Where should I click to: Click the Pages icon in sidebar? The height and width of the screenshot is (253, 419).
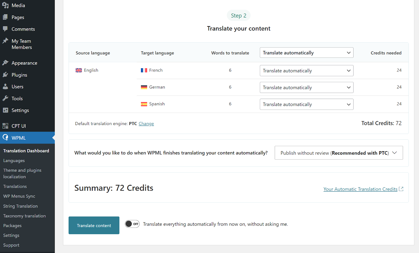pyautogui.click(x=5, y=17)
